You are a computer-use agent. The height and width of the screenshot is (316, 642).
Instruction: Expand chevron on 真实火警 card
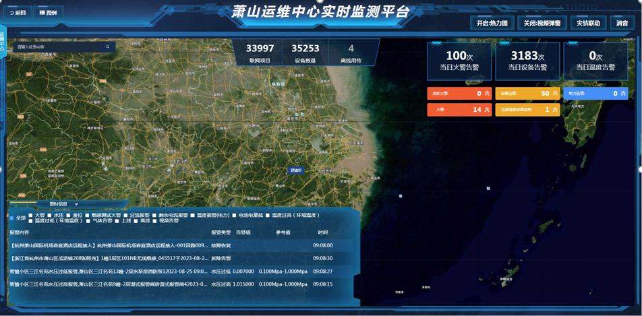click(486, 94)
